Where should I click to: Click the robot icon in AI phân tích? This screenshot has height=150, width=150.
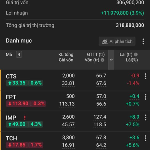point(105,41)
